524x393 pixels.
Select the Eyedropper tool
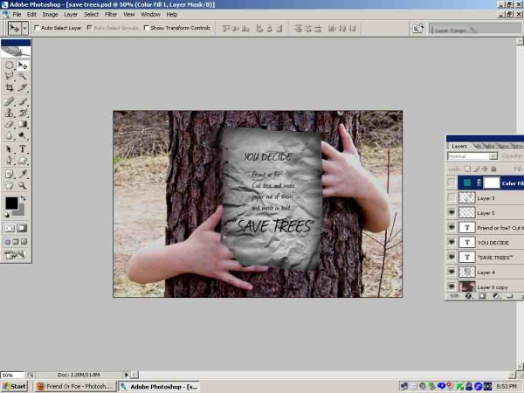point(23,174)
